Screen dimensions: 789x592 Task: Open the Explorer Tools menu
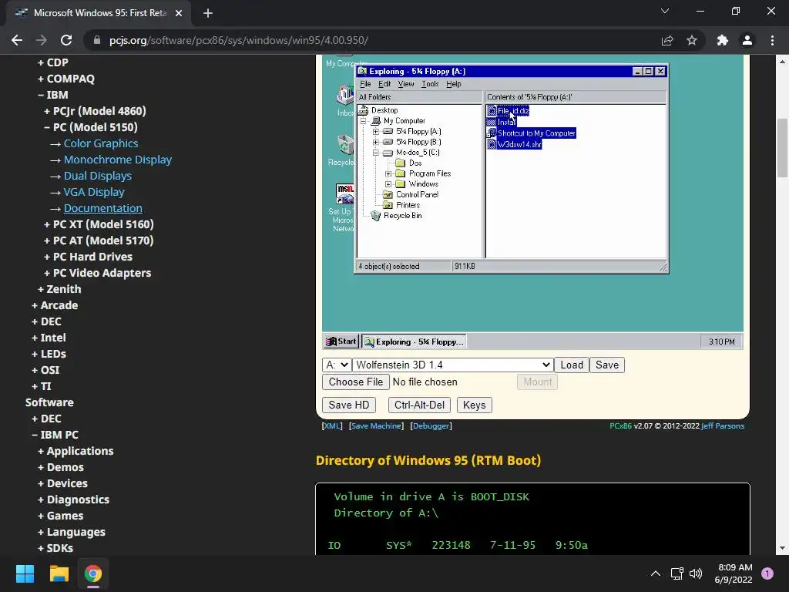tap(430, 84)
